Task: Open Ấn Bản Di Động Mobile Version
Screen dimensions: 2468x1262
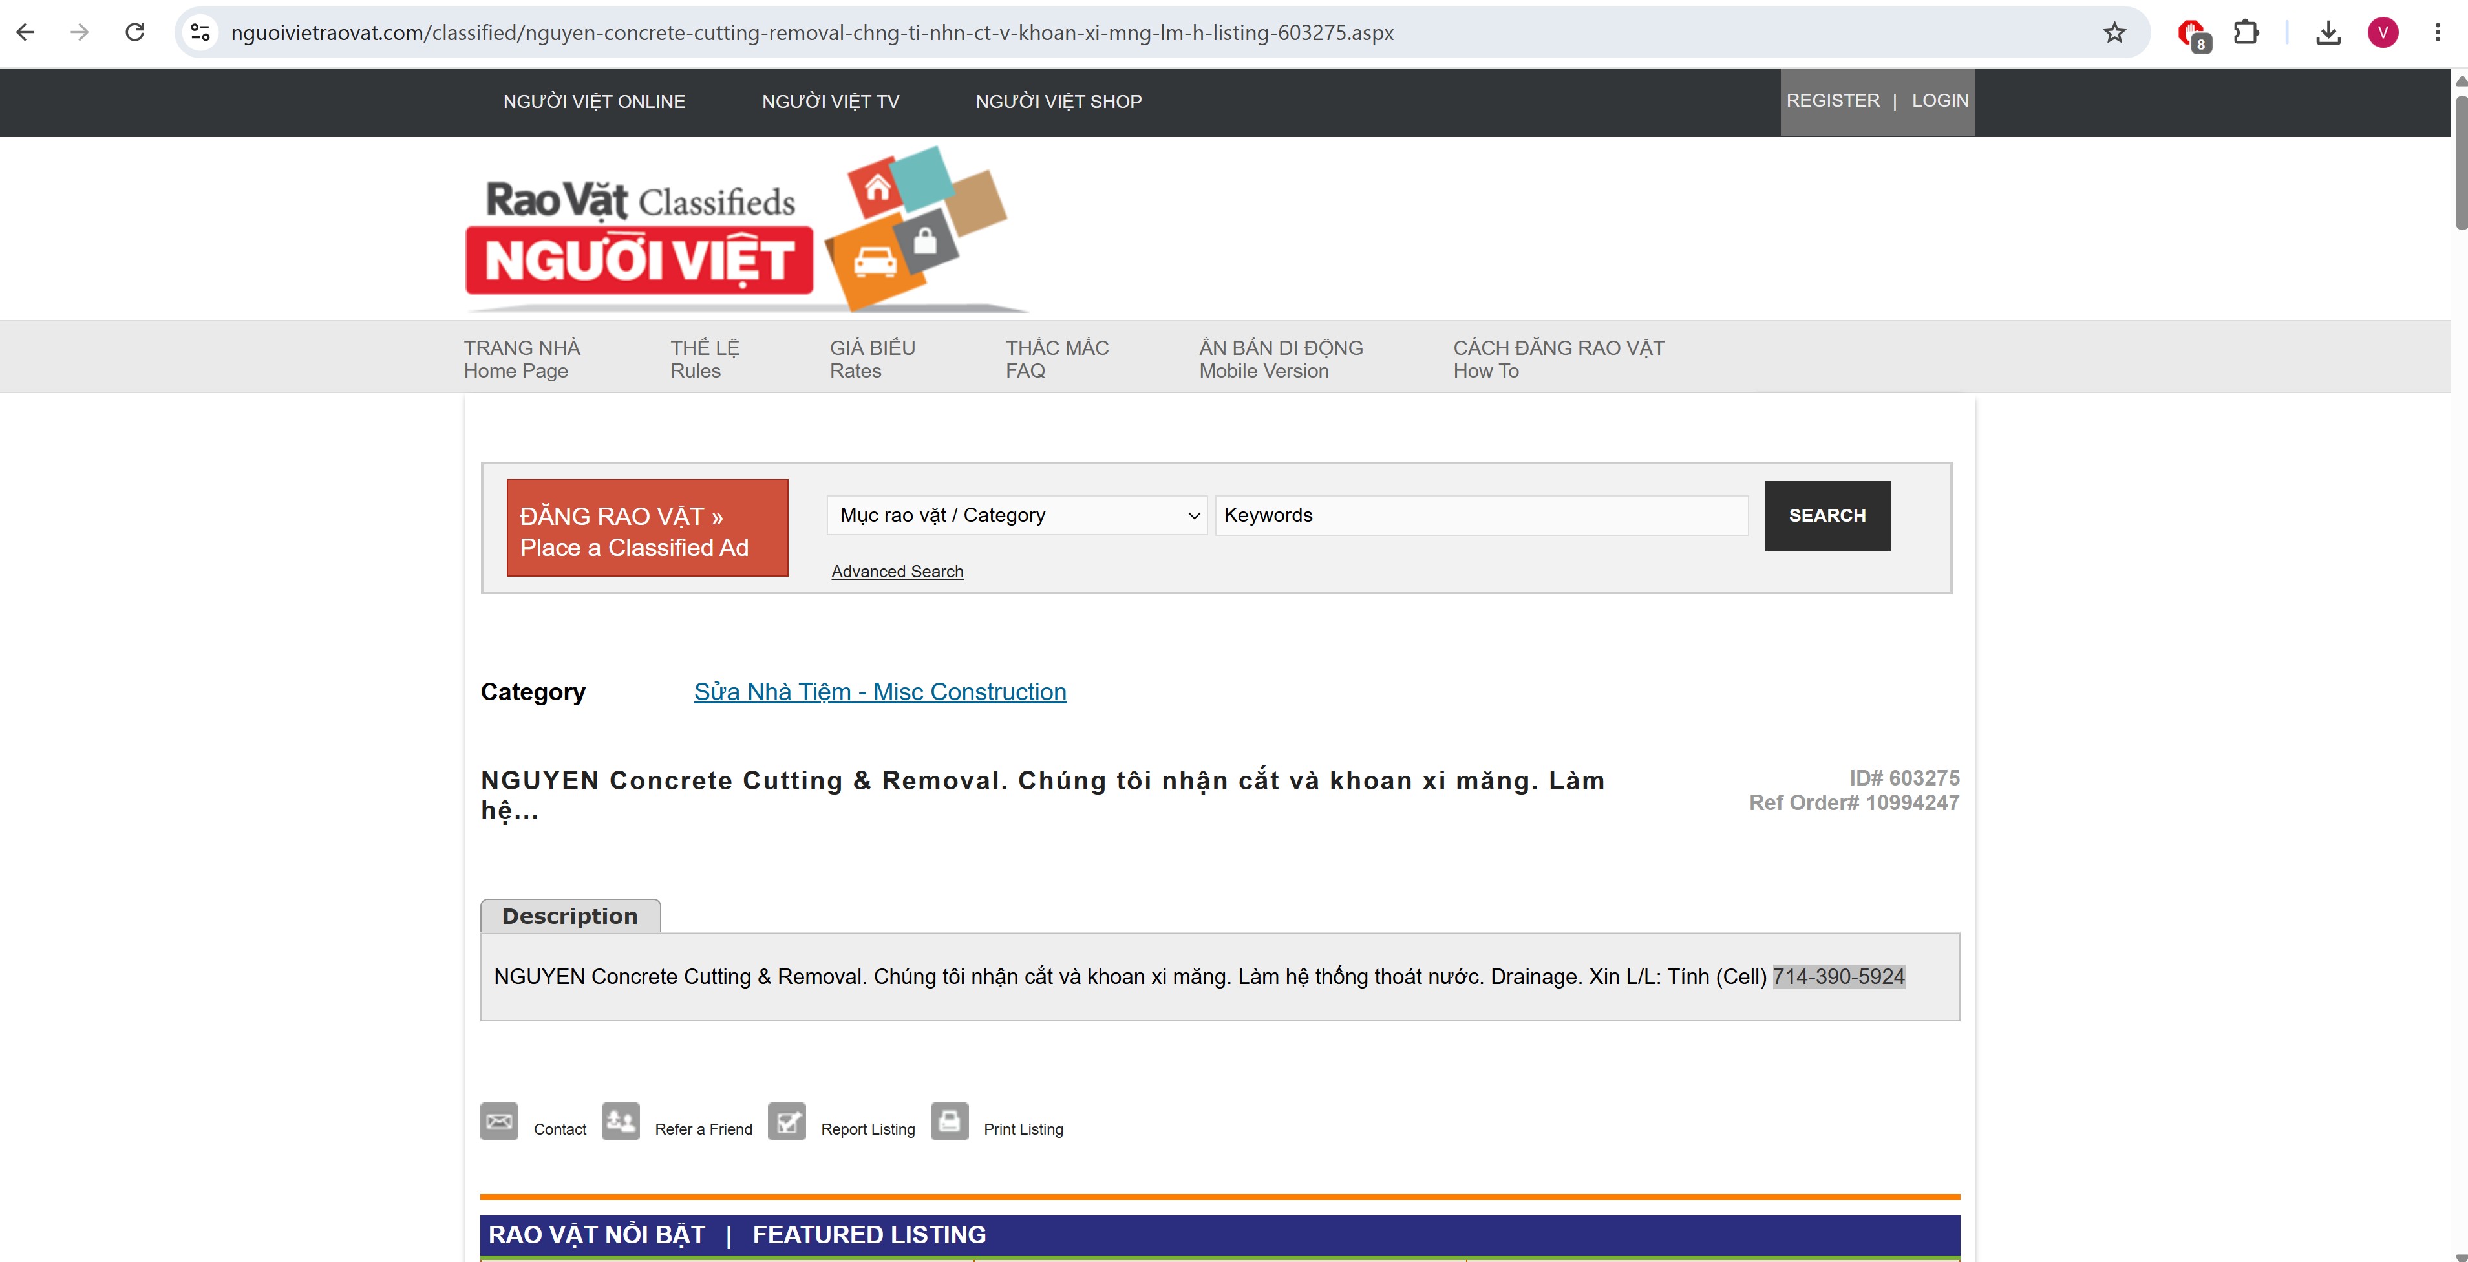Action: (1281, 358)
